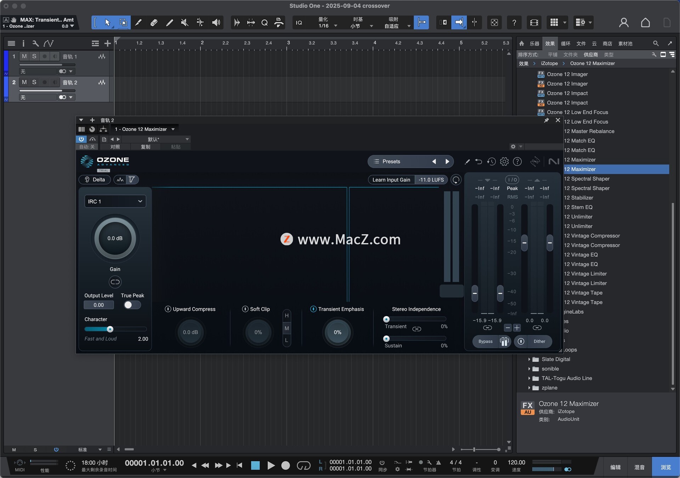Select the Listen speaker tool
This screenshot has height=478, width=680.
pos(216,23)
